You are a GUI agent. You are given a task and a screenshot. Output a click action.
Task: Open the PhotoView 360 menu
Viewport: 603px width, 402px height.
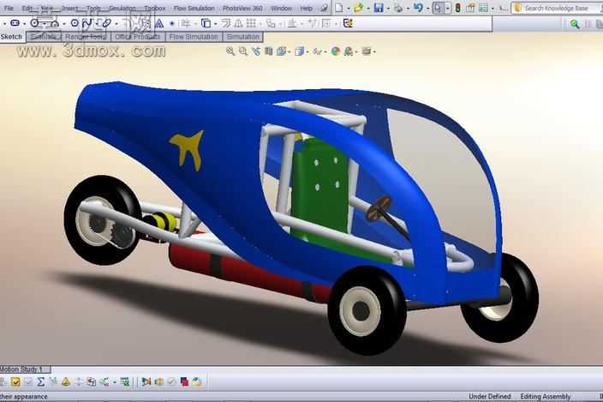tap(242, 8)
